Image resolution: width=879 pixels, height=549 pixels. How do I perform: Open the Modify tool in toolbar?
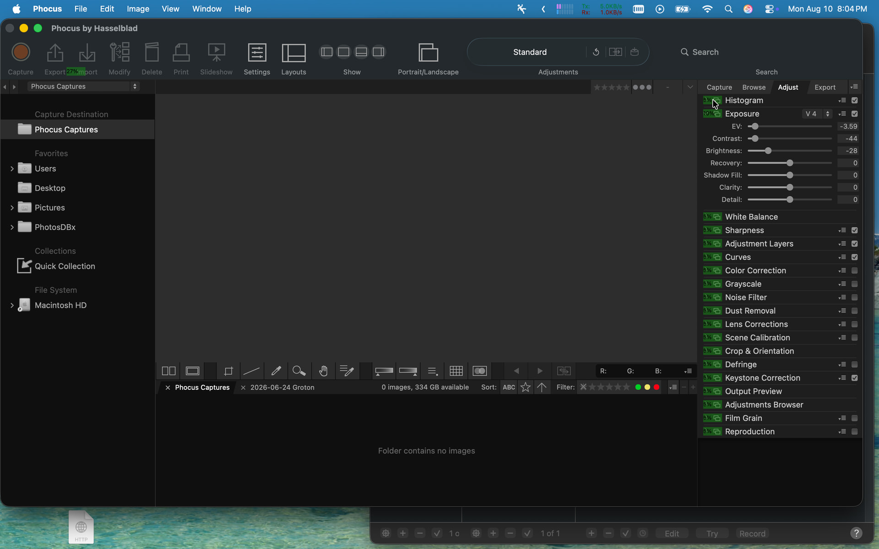(119, 52)
